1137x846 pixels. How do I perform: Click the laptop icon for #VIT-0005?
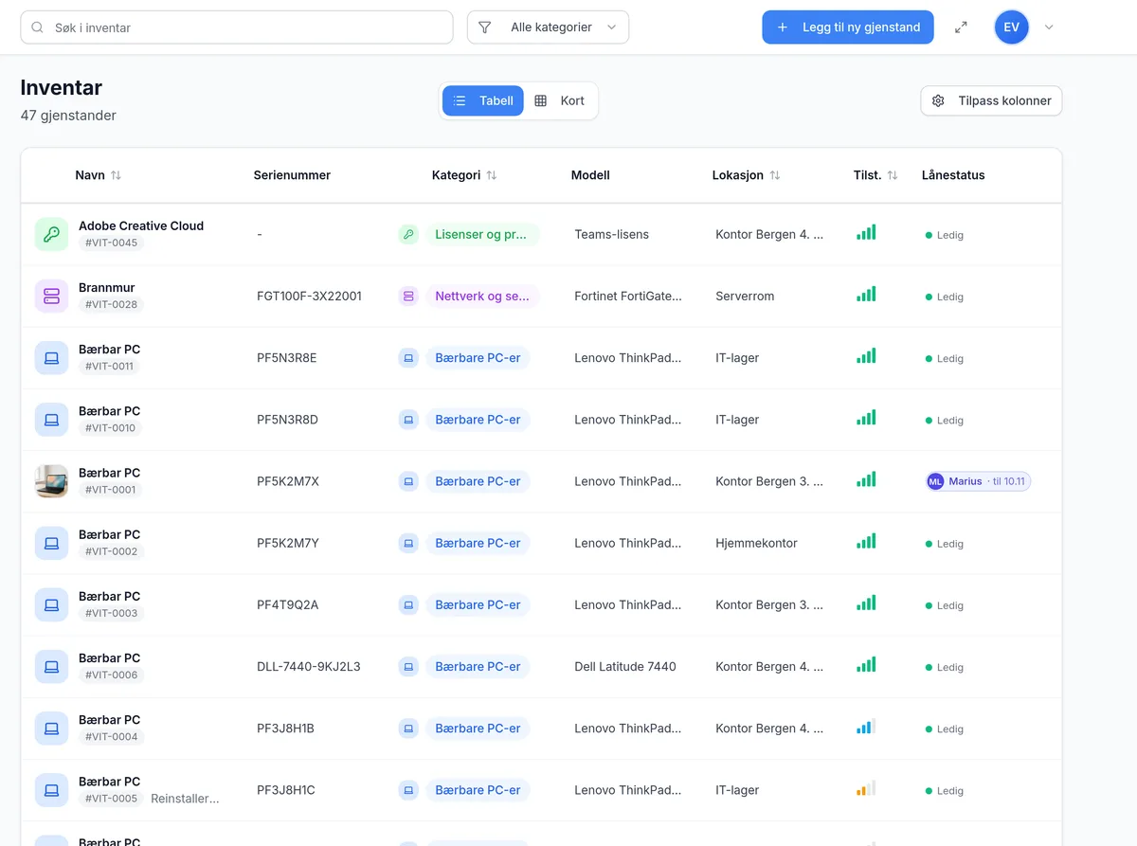click(x=51, y=789)
